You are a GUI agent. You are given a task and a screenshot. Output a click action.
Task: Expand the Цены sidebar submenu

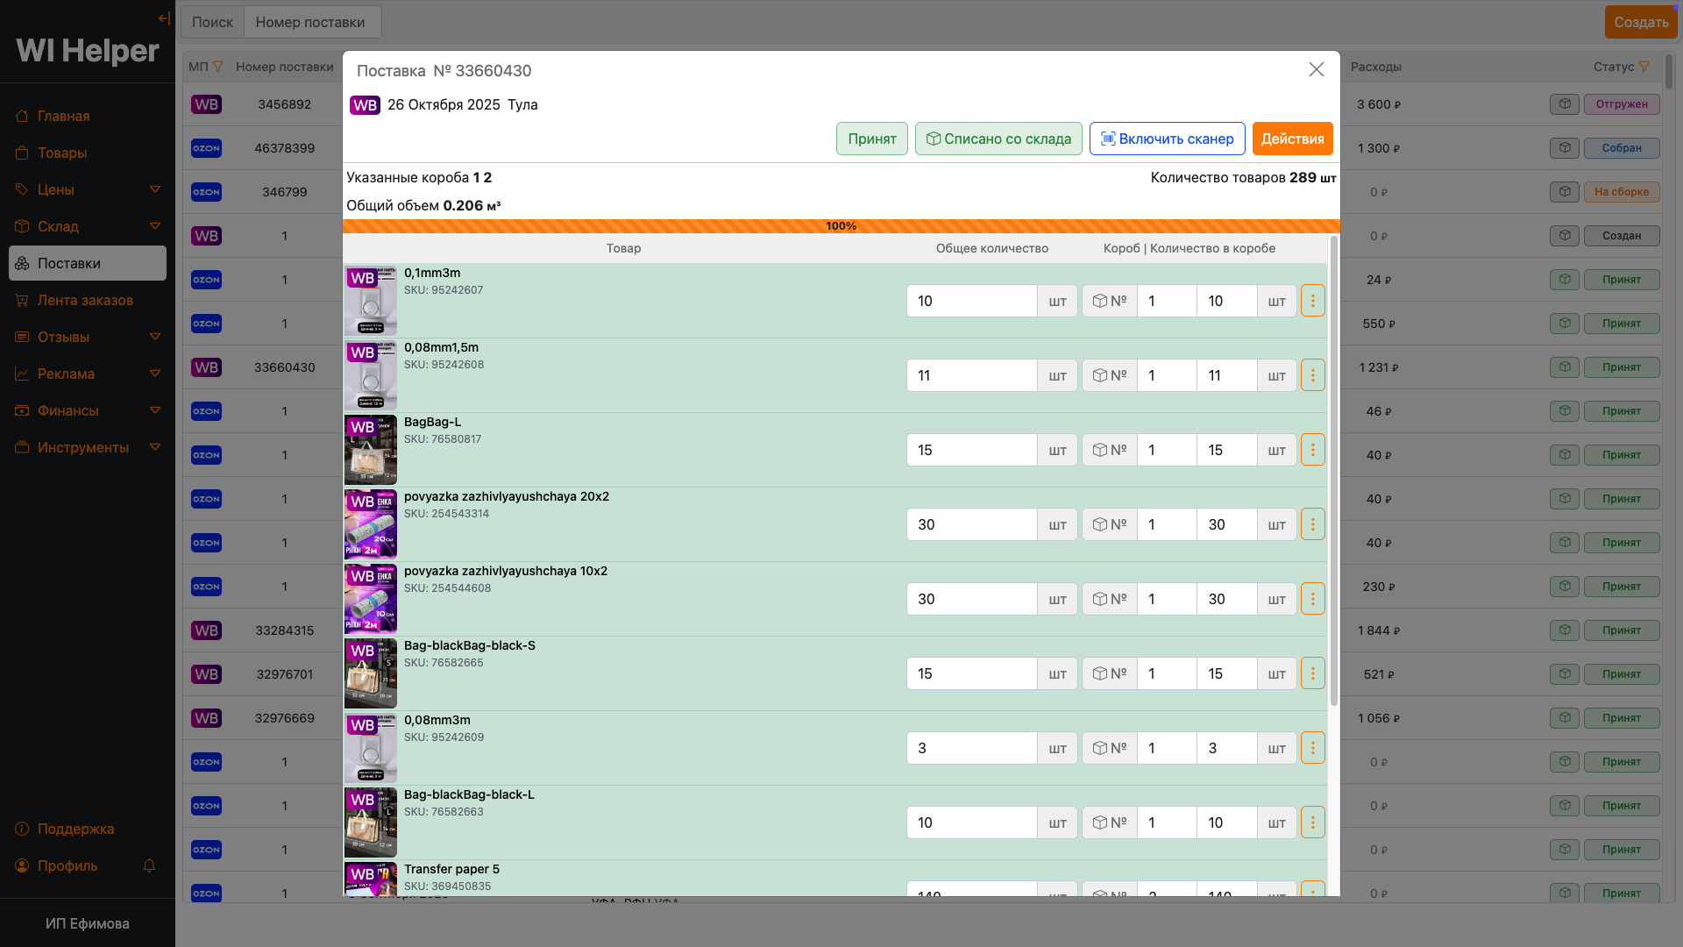pyautogui.click(x=155, y=189)
